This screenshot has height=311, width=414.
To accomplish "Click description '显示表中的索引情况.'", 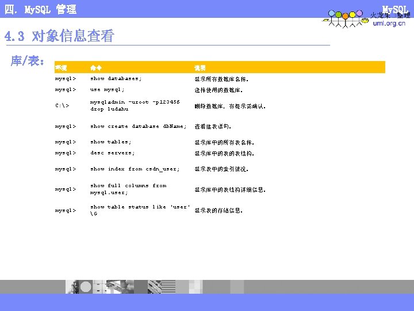I will click(x=221, y=169).
